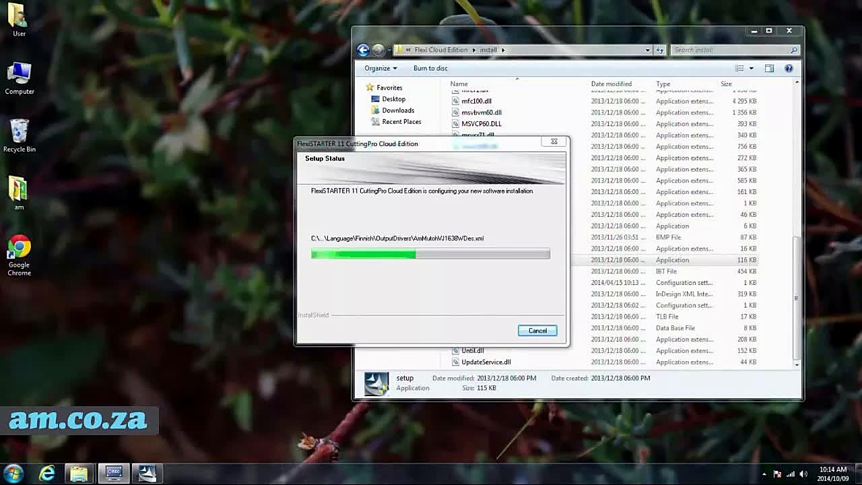This screenshot has height=485, width=862.
Task: Open the change view options dropdown arrow
Action: click(x=752, y=68)
